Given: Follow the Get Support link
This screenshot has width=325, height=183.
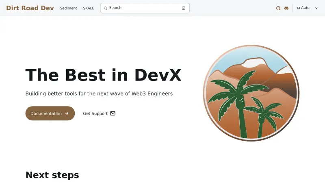Looking at the screenshot, I should point(95,113).
